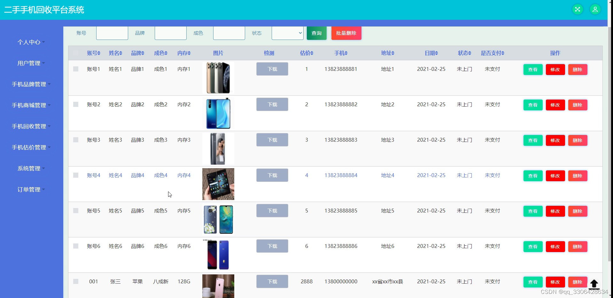The image size is (613, 298).
Task: Check the row checkbox for 账号1
Action: (x=76, y=69)
